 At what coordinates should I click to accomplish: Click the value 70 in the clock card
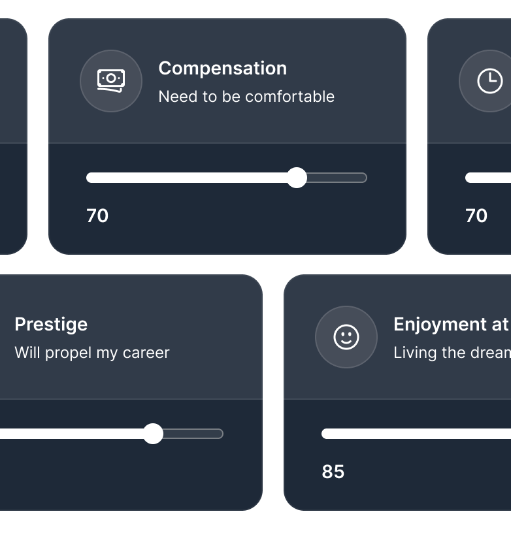click(476, 216)
